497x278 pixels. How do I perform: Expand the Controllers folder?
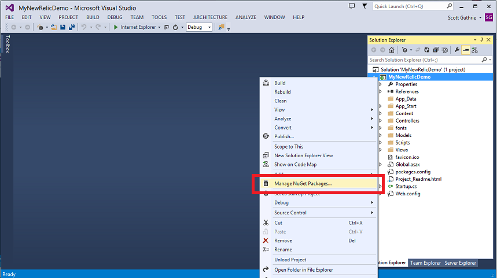381,121
